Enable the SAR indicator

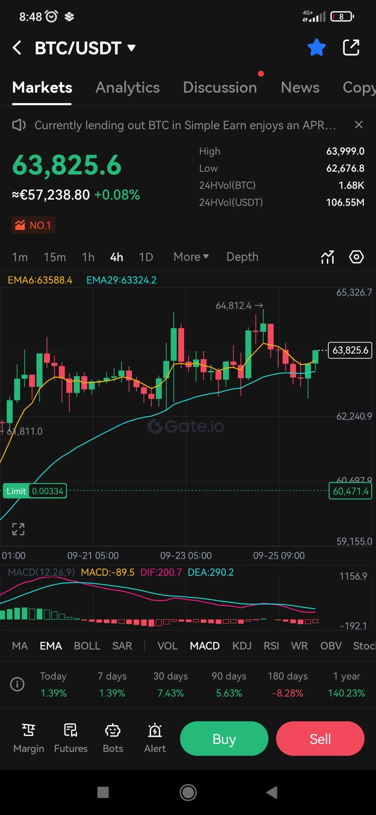tap(122, 646)
